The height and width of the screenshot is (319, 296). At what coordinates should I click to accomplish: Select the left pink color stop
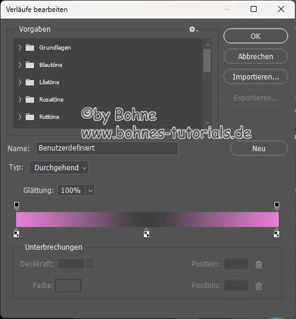pos(16,233)
